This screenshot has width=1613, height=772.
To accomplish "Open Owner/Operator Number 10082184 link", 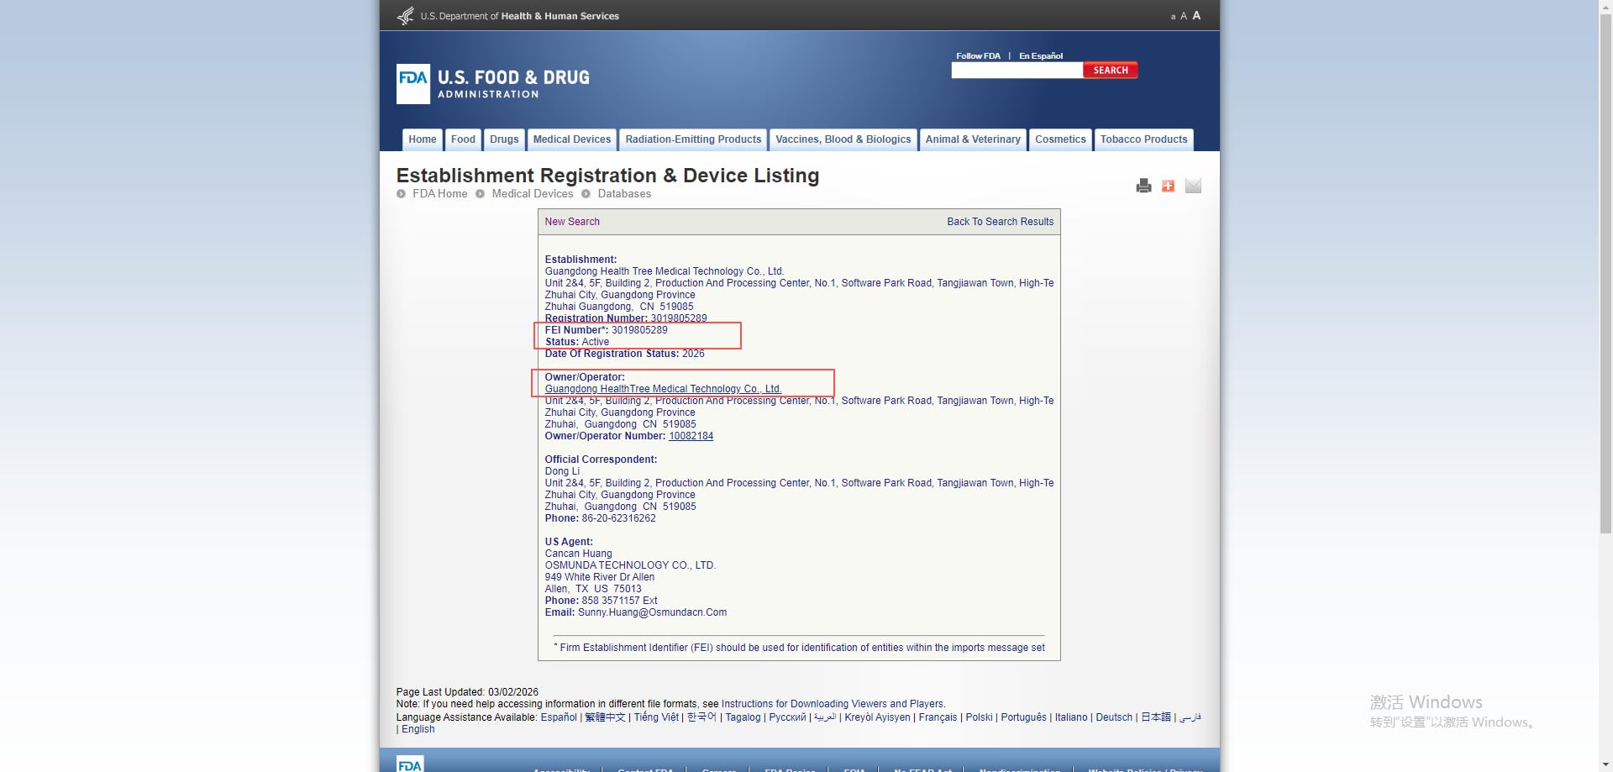I will [691, 436].
